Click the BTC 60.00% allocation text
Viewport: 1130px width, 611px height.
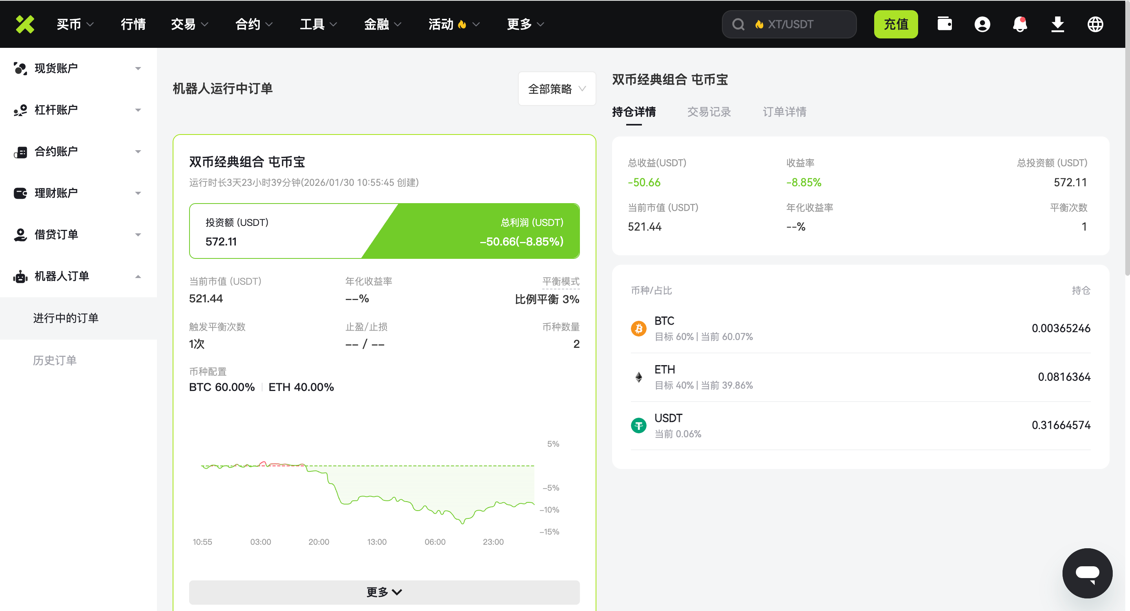pos(222,387)
